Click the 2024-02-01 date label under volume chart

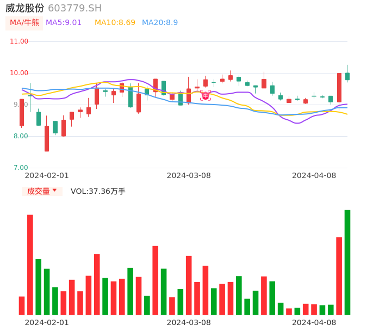point(47,322)
